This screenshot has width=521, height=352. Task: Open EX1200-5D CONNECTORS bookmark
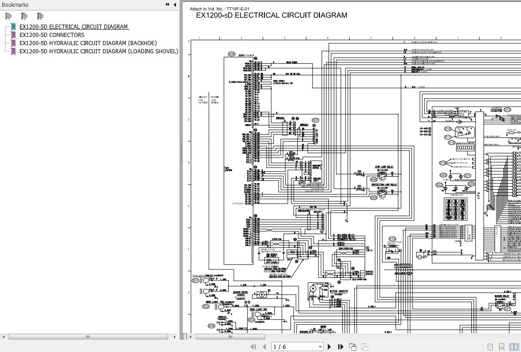(52, 35)
